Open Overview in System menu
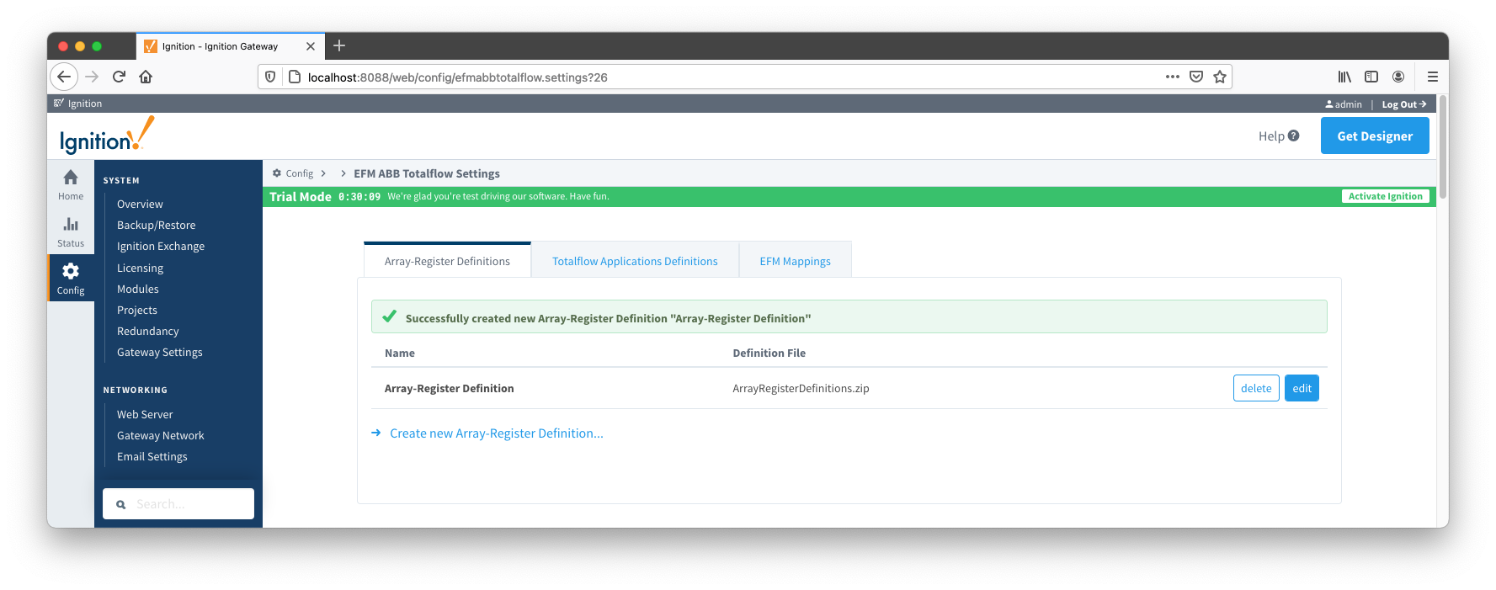1496x590 pixels. 140,204
